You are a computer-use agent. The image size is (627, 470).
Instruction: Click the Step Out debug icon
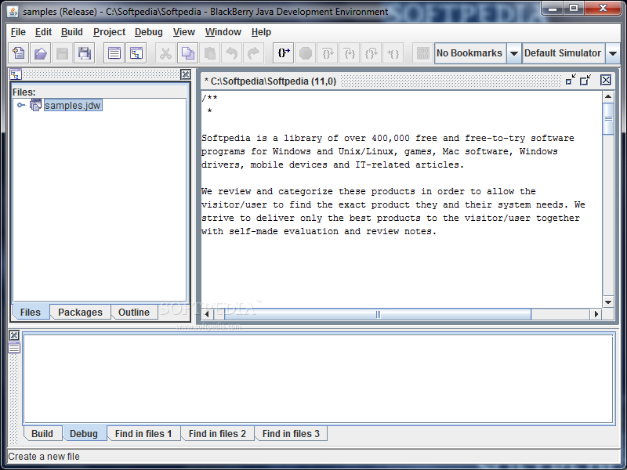click(371, 53)
